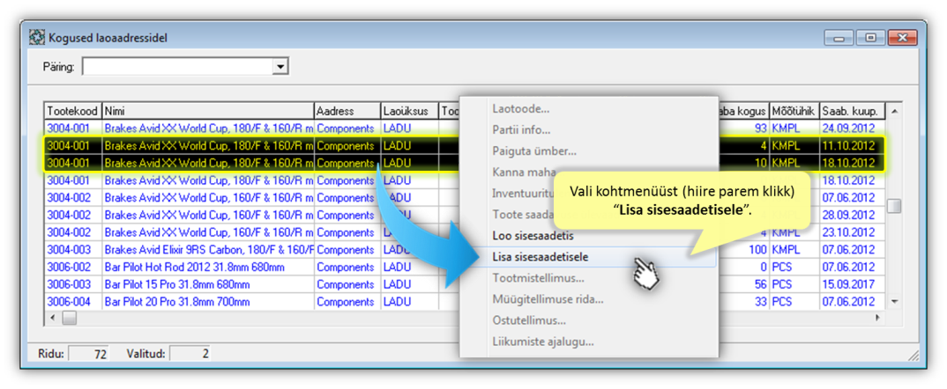This screenshot has height=389, width=947.
Task: Click Valitud count field showing 2
Action: click(x=190, y=354)
